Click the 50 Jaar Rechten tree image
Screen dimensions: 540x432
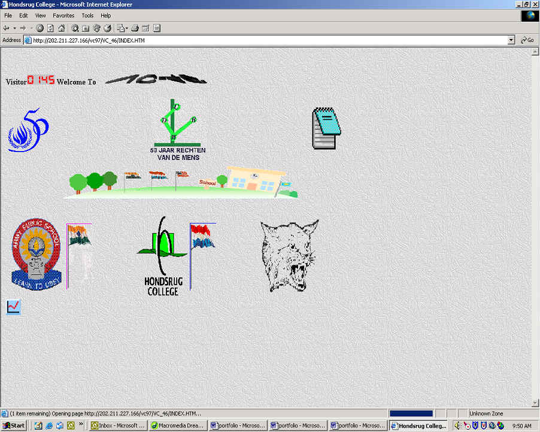(x=178, y=131)
